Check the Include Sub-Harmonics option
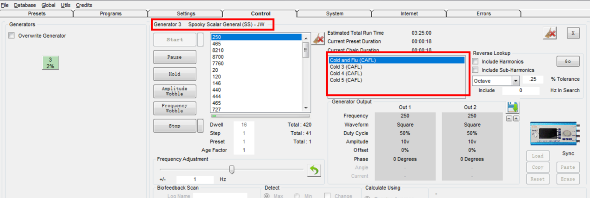The image size is (590, 198). [476, 70]
